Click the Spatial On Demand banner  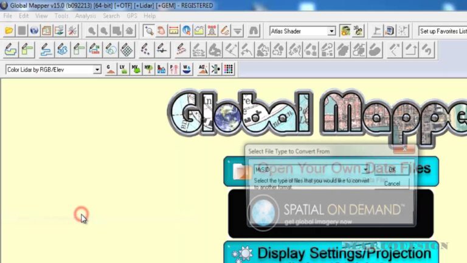point(331,213)
